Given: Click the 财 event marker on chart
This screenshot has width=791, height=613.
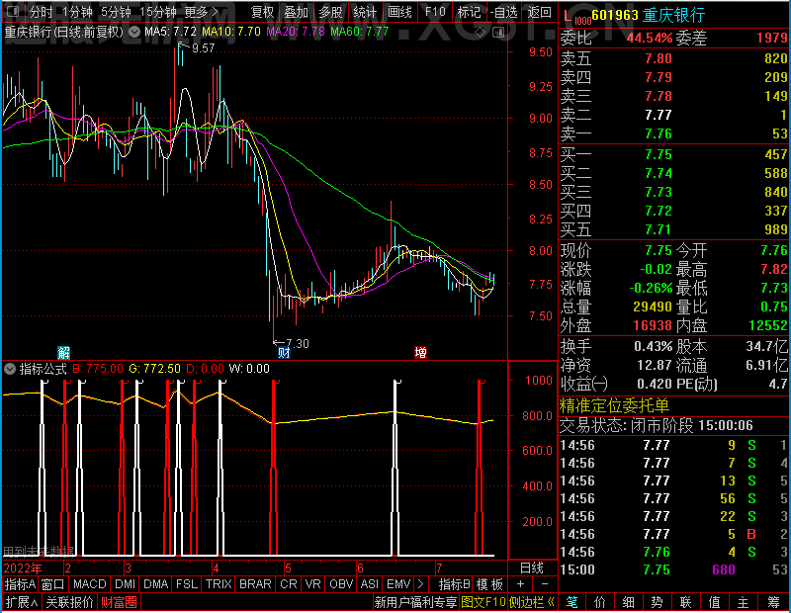Looking at the screenshot, I should 284,352.
